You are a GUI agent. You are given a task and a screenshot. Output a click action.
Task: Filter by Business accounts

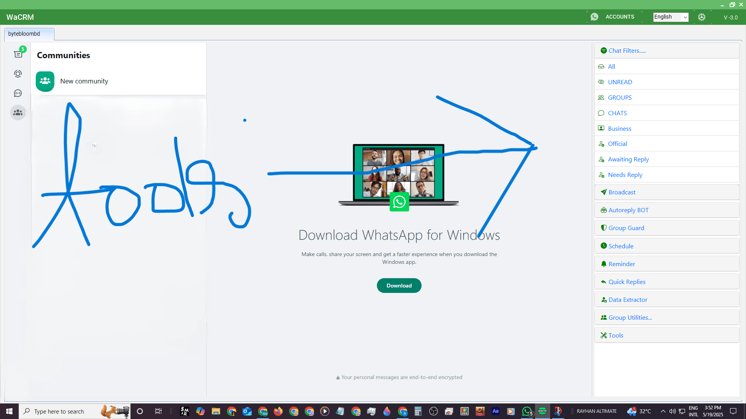pos(667,128)
